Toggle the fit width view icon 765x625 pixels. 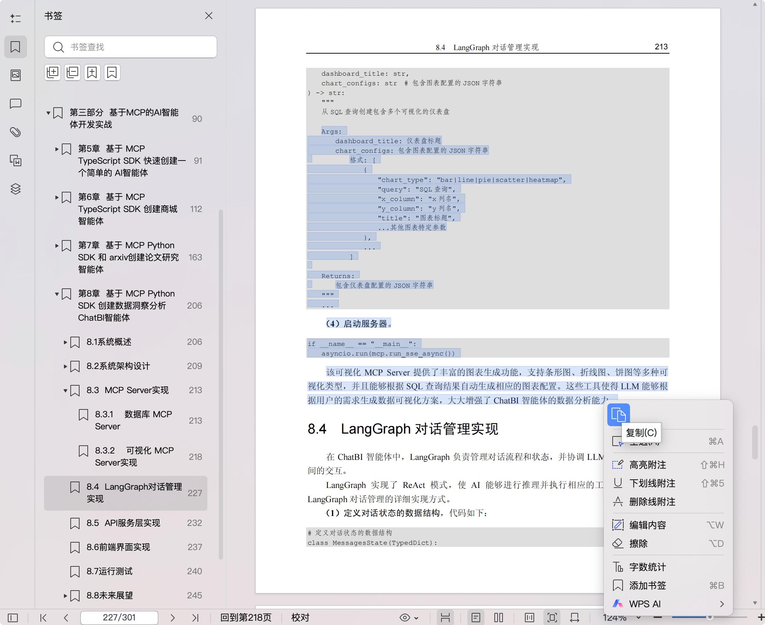(x=575, y=618)
